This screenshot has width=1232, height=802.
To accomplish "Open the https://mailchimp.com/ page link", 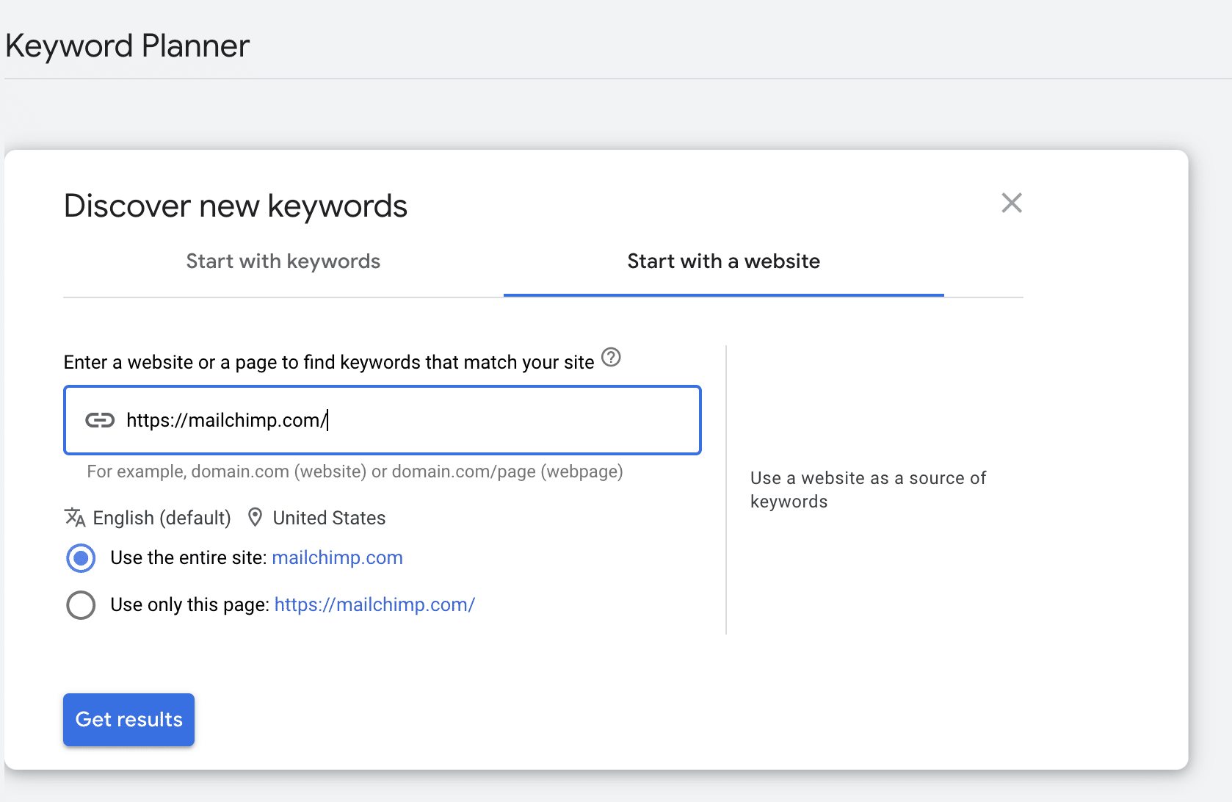I will point(374,604).
